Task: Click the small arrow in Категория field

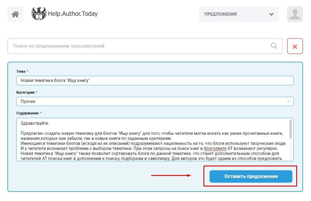Action: pos(289,101)
